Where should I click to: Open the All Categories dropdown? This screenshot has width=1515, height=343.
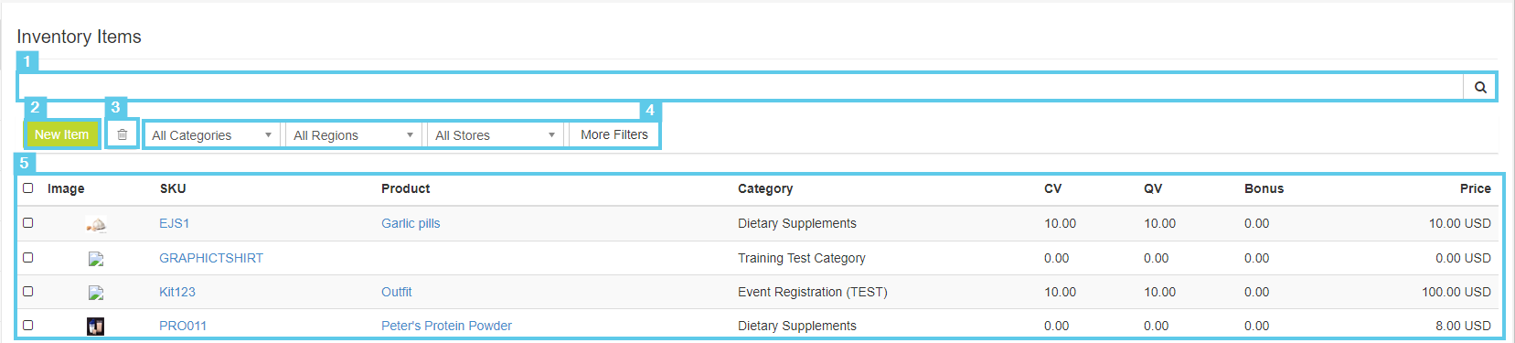coord(212,135)
